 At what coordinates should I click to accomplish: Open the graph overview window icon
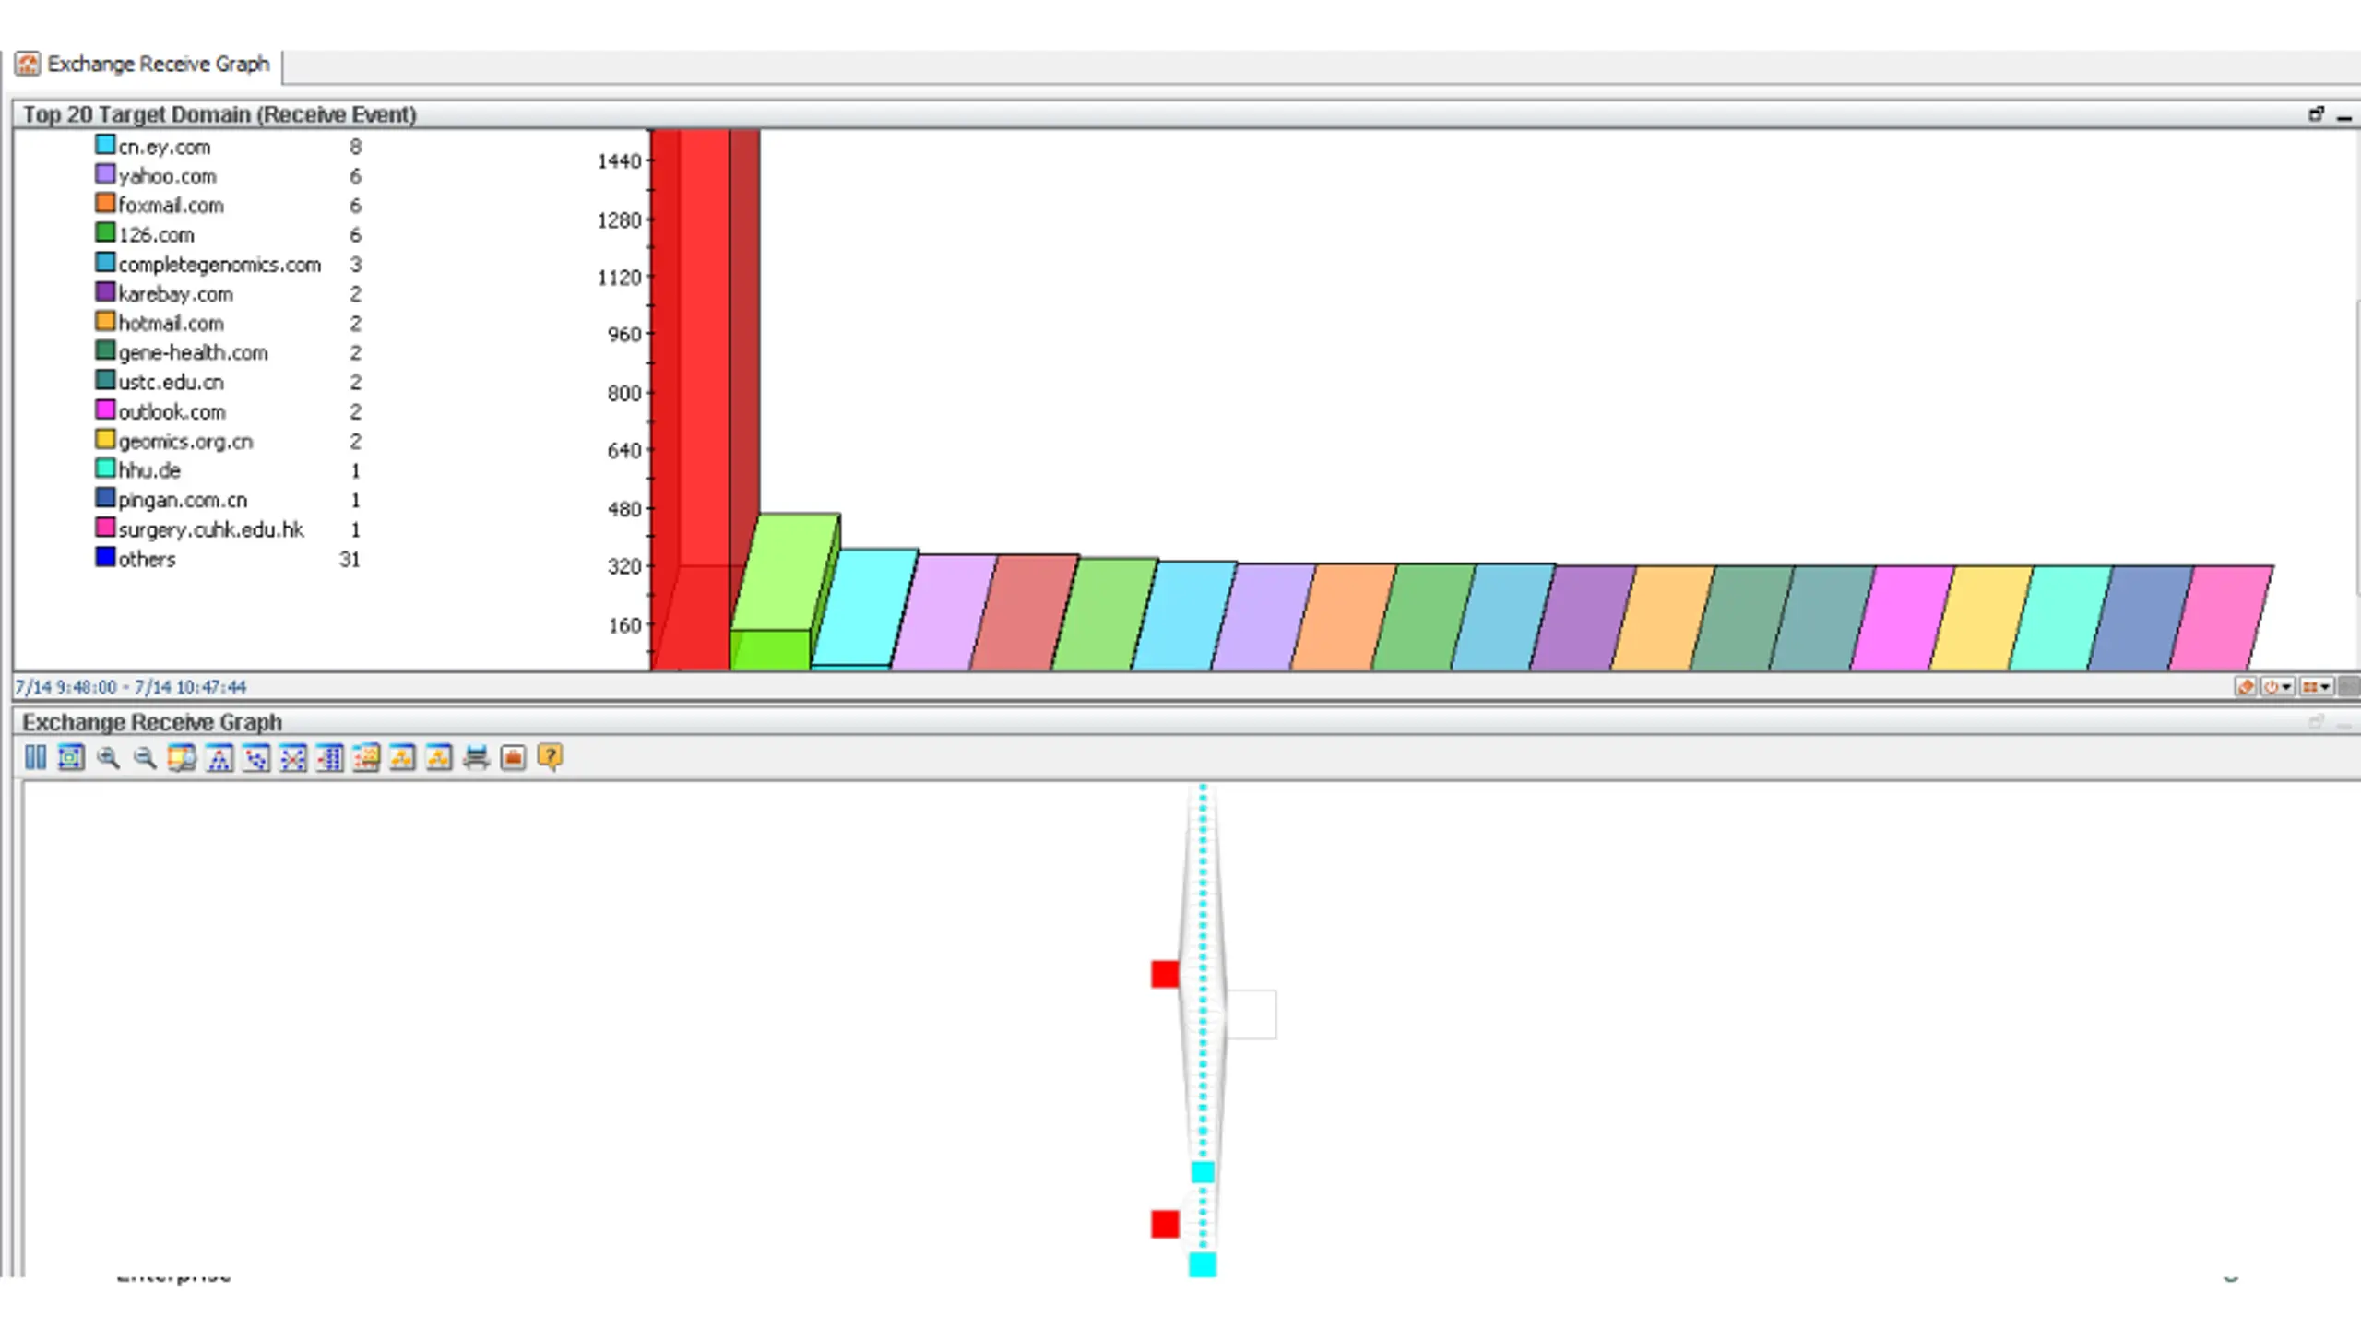click(182, 758)
